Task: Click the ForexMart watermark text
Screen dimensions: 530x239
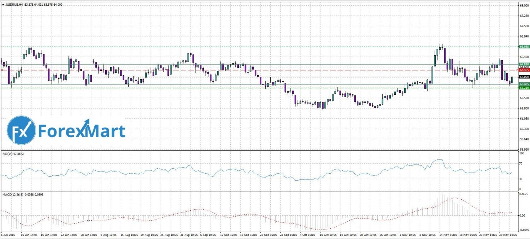Action: coord(81,131)
